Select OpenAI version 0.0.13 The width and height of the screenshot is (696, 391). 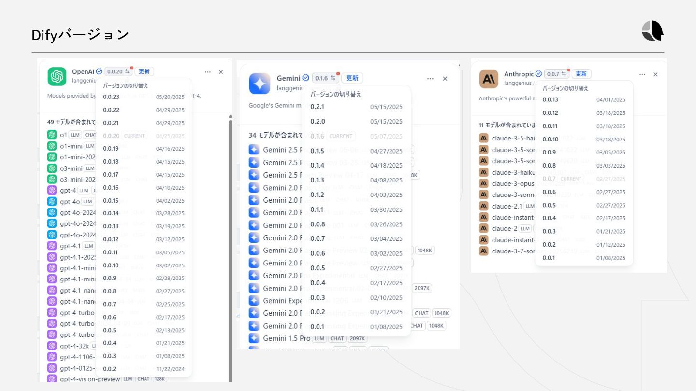[144, 226]
